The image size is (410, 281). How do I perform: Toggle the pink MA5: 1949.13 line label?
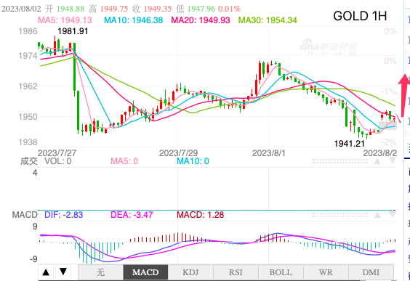pos(65,20)
